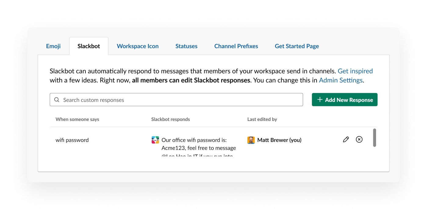Select the Slackbot tab
The height and width of the screenshot is (209, 427).
pos(89,46)
